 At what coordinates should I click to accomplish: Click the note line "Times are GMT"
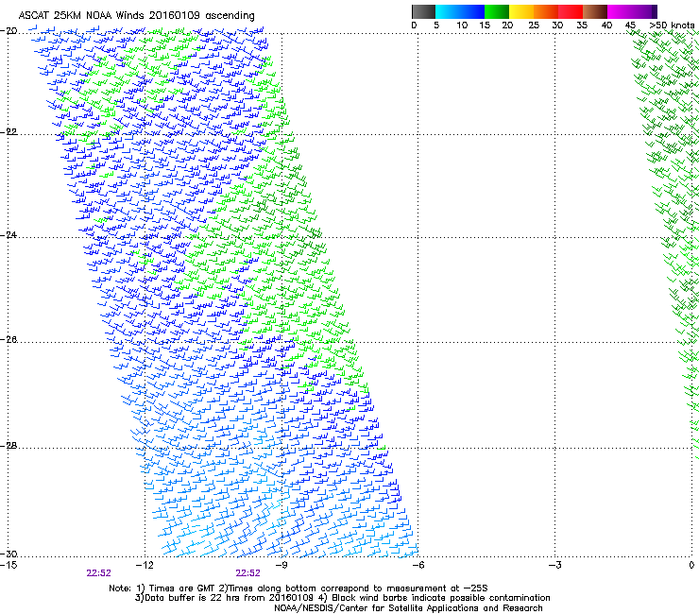(182, 588)
